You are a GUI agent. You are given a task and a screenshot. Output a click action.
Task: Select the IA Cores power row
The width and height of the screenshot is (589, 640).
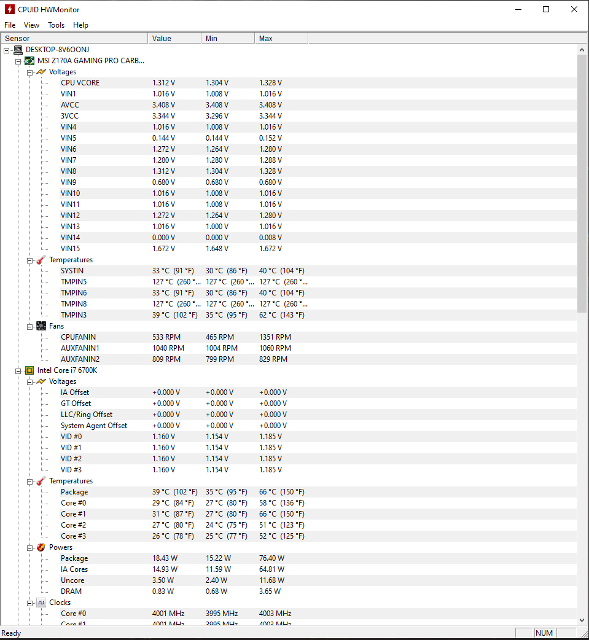coord(318,569)
